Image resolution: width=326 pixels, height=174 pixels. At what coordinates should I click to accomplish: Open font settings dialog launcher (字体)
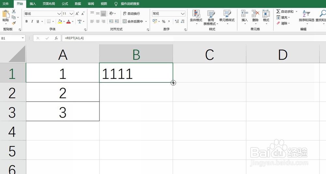[x=85, y=30]
